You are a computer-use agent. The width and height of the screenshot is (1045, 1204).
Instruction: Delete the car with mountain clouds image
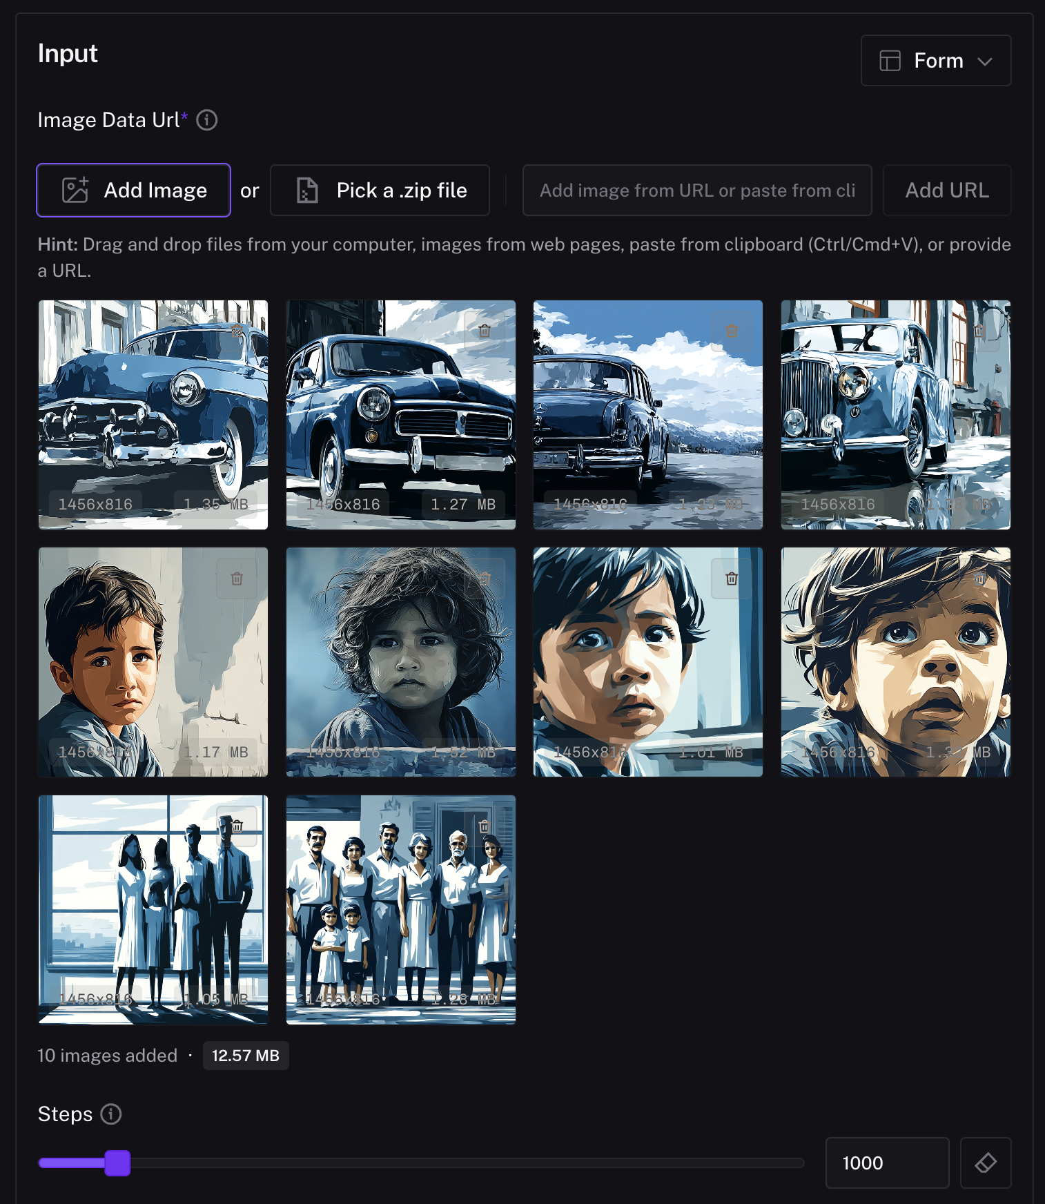(x=732, y=331)
